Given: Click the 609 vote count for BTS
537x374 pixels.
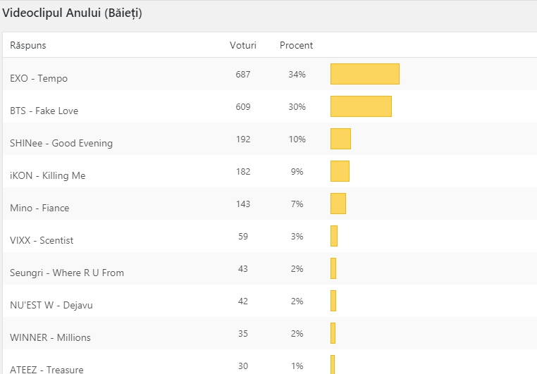Looking at the screenshot, I should [x=243, y=106].
